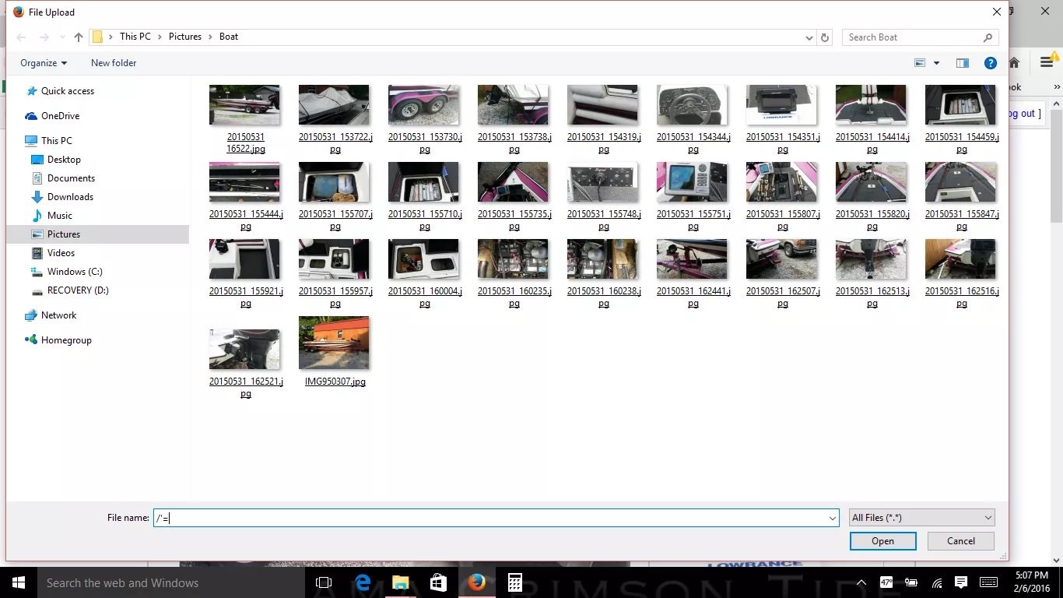This screenshot has width=1063, height=598.
Task: Open the All Files type dropdown
Action: tap(921, 518)
